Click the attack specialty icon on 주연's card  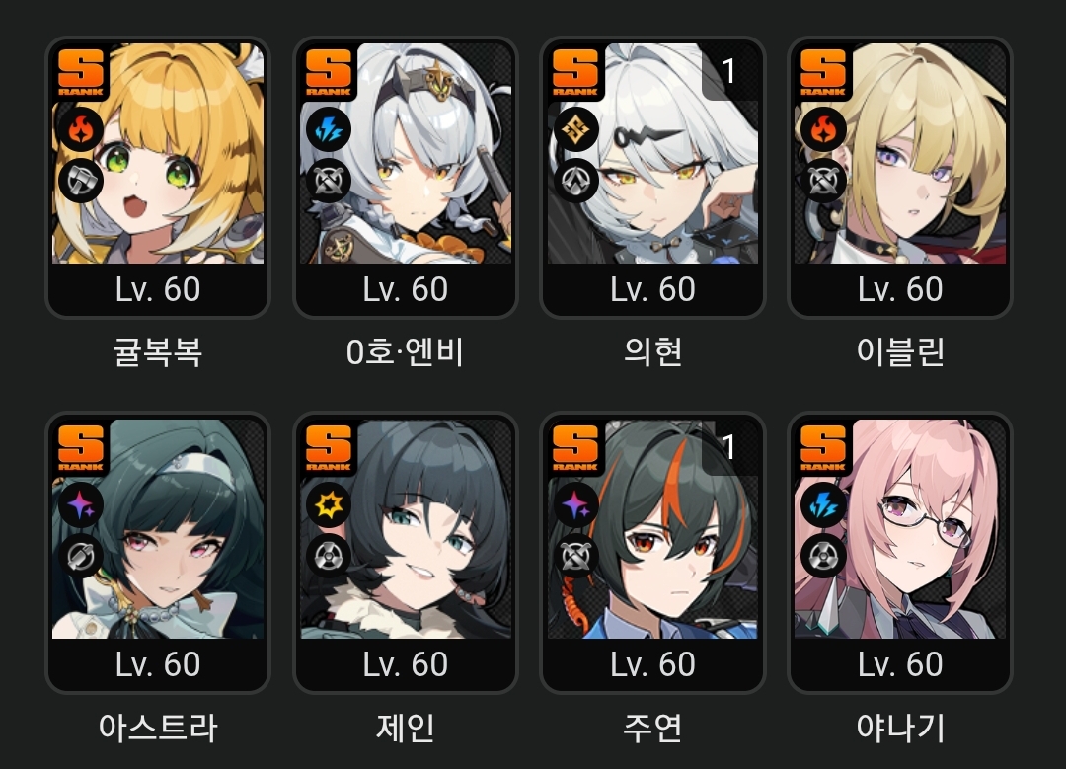575,557
